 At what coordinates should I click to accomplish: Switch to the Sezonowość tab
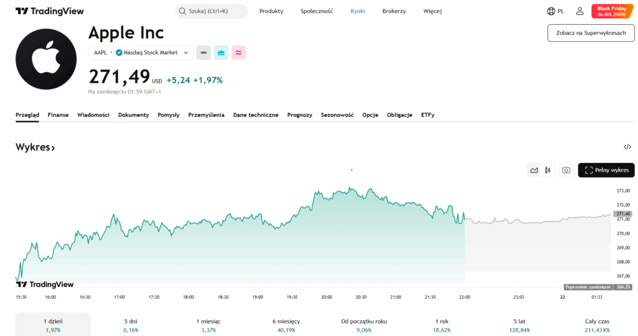tap(337, 115)
